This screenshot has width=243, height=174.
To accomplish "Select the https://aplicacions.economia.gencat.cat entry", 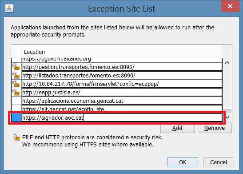I will click(x=122, y=101).
